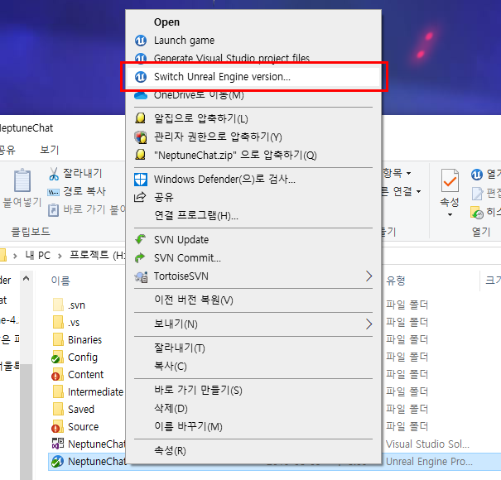Click the 속성 properties checkmark icon in ribbon
The image size is (501, 480).
point(450,181)
